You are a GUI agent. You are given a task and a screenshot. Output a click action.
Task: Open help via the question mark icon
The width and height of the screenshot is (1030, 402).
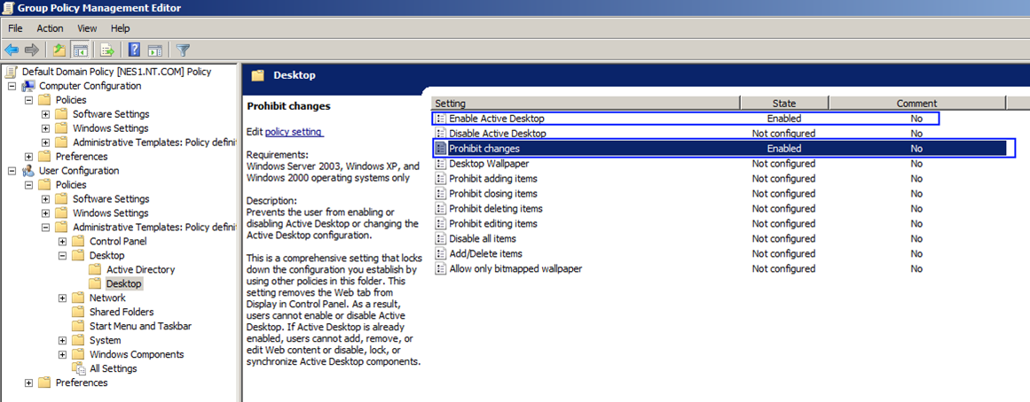tap(135, 50)
